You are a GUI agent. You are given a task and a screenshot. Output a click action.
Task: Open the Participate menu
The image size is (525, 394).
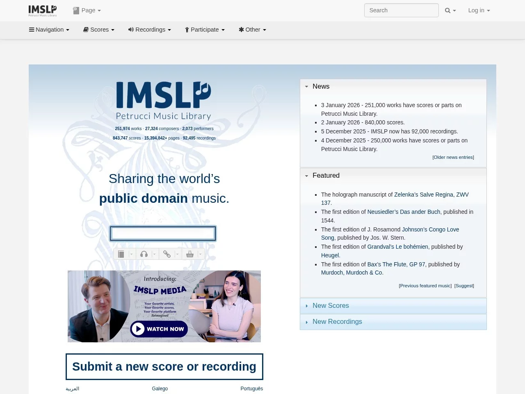(205, 30)
